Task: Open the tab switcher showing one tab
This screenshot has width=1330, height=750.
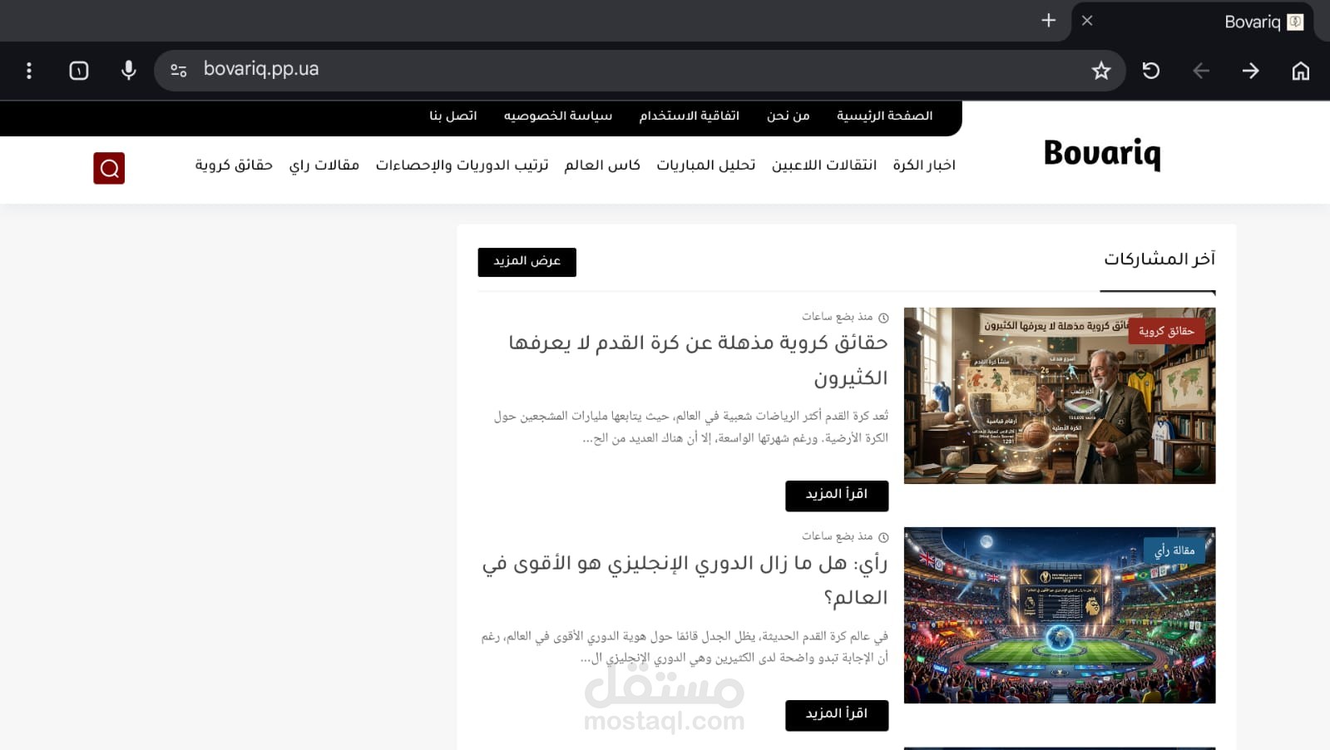Action: (x=79, y=71)
